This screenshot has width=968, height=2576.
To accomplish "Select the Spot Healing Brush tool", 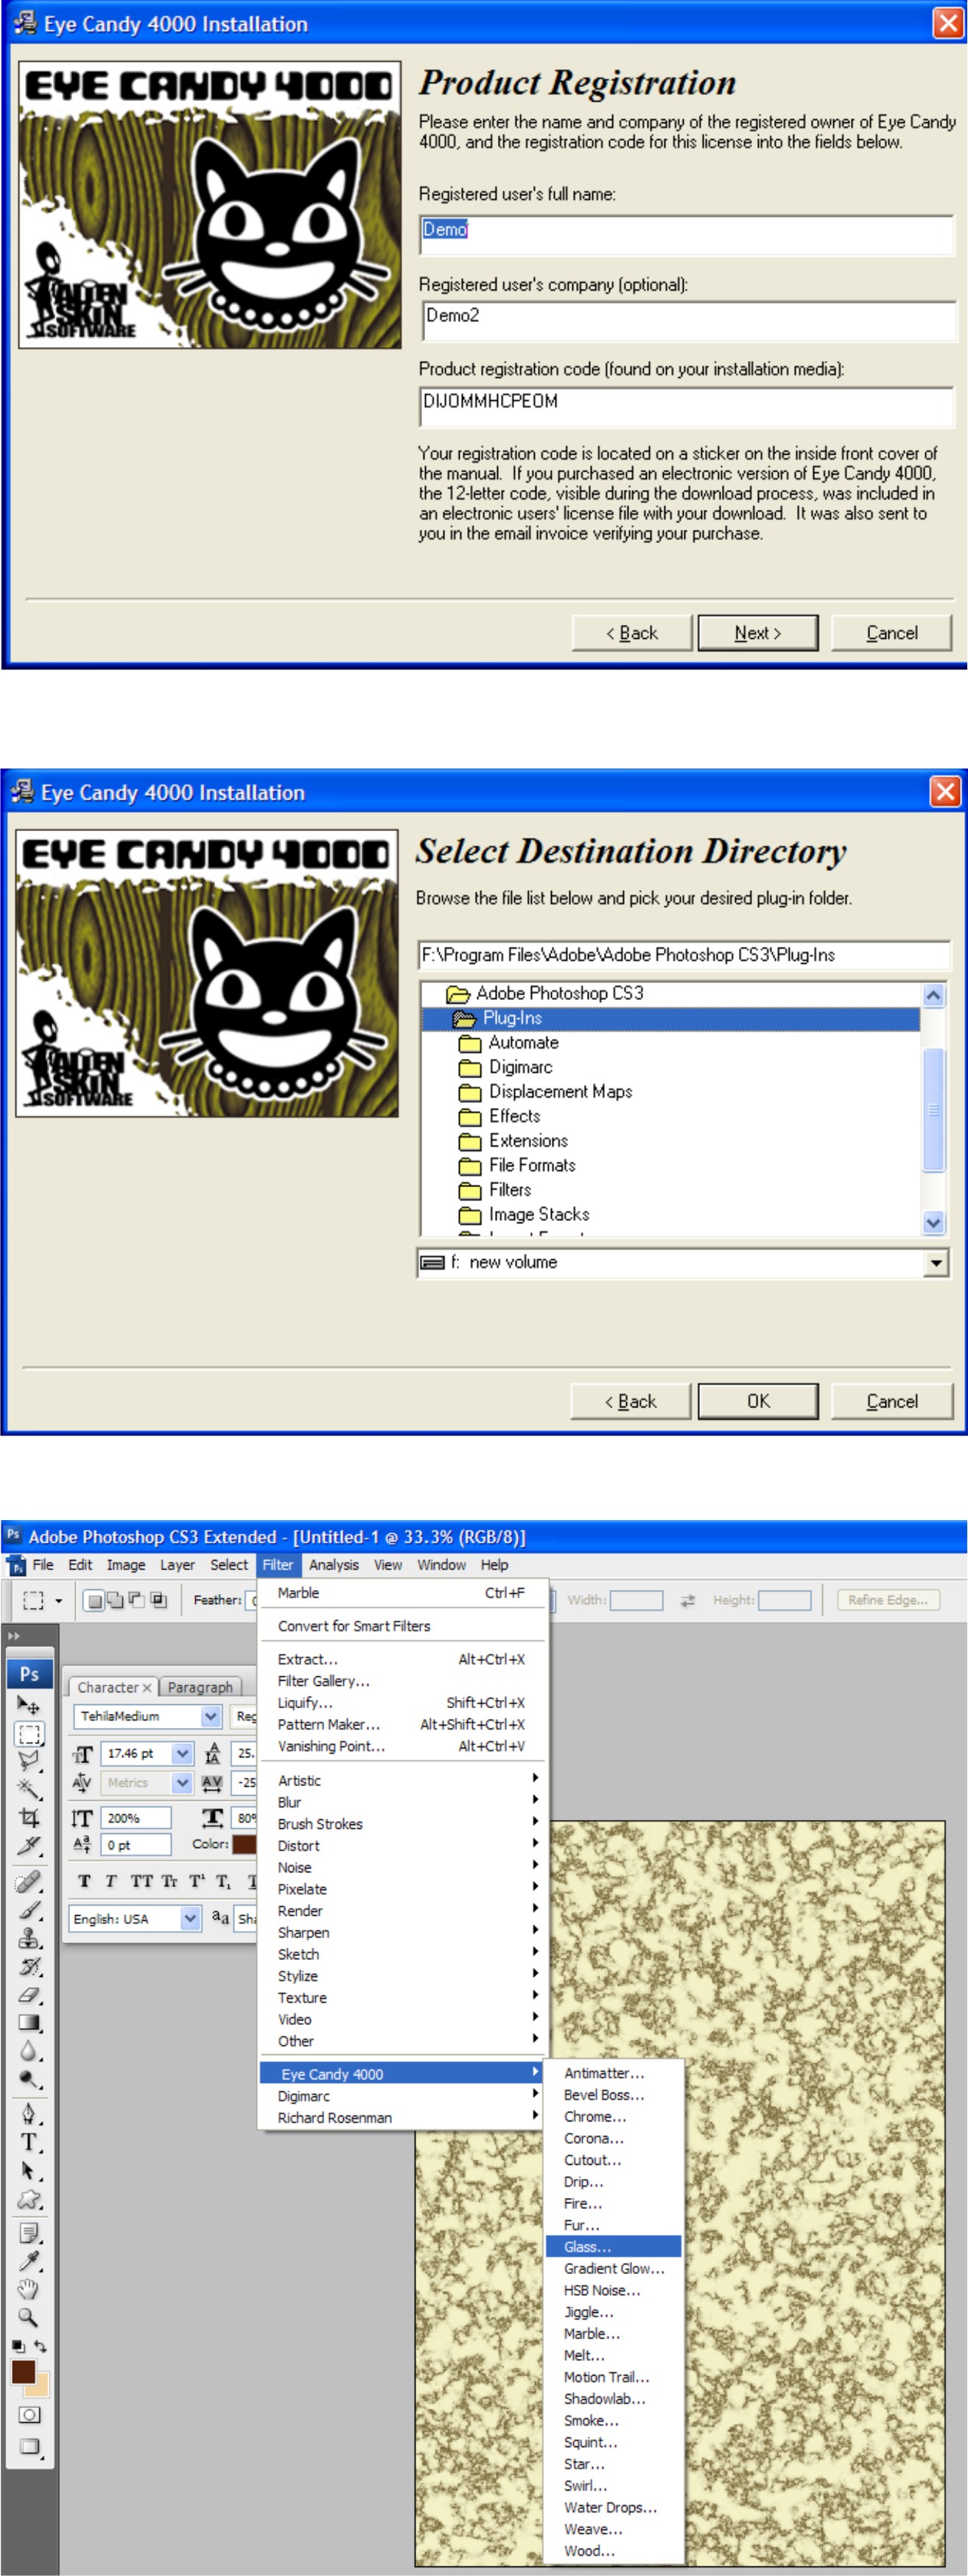I will coord(28,1882).
